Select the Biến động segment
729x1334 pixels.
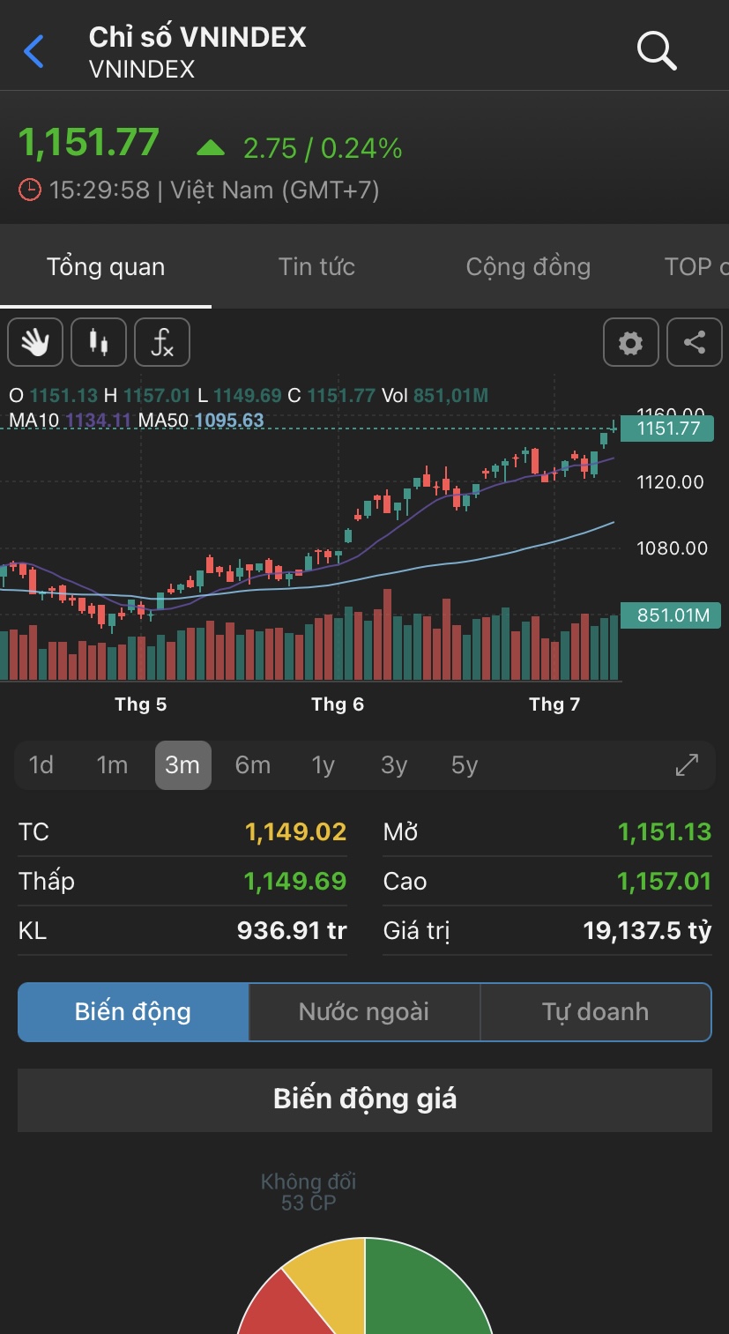(133, 1012)
